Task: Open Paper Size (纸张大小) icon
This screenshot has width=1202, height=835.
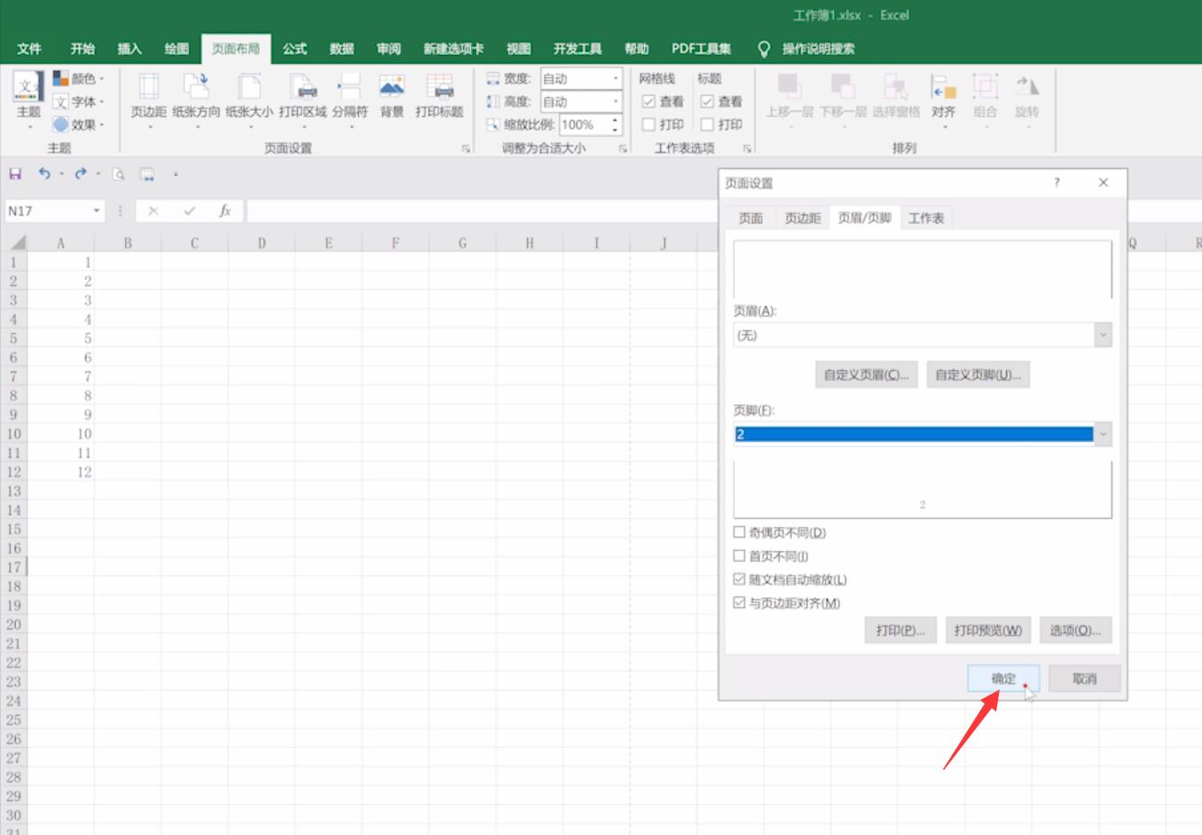Action: tap(249, 87)
